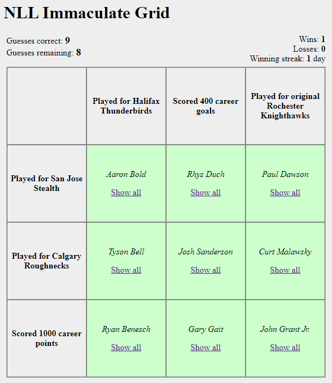Click Show all under Paul Dawson
This screenshot has width=332, height=383.
point(285,193)
